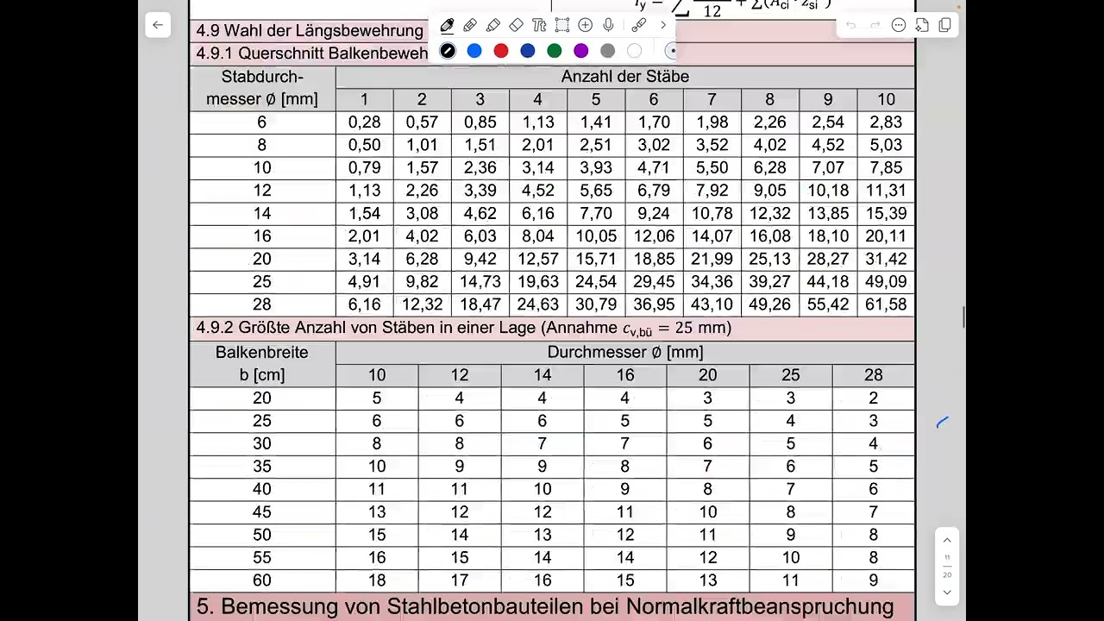Click header 'Anzahl der Stäbe'
Viewport: 1104px width, 621px height.
click(625, 77)
